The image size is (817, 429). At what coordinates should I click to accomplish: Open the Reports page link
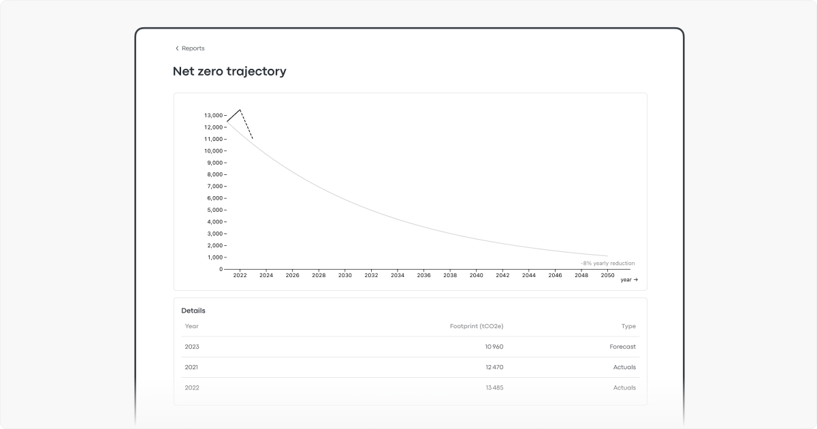click(x=193, y=48)
